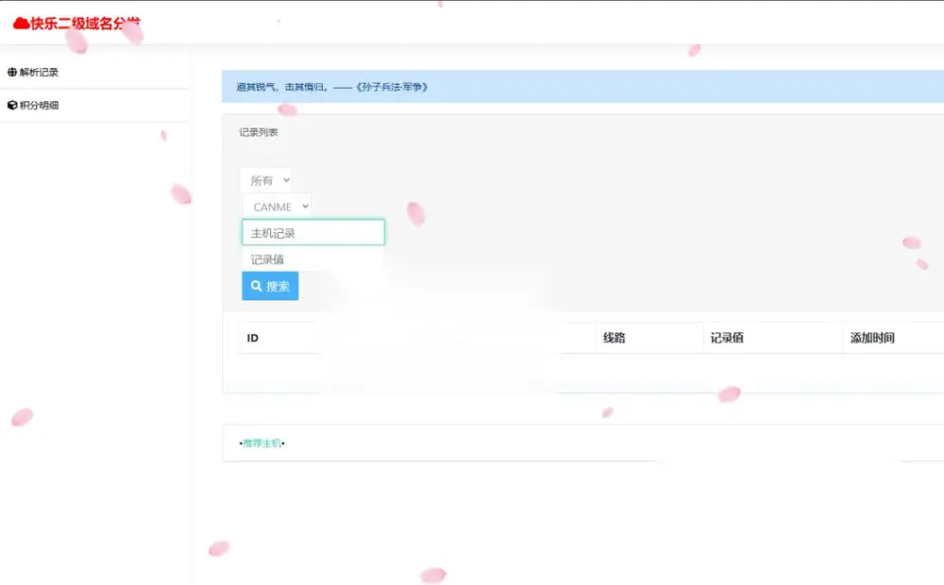This screenshot has width=944, height=585.
Task: Open the 推荐主机 link
Action: click(261, 443)
